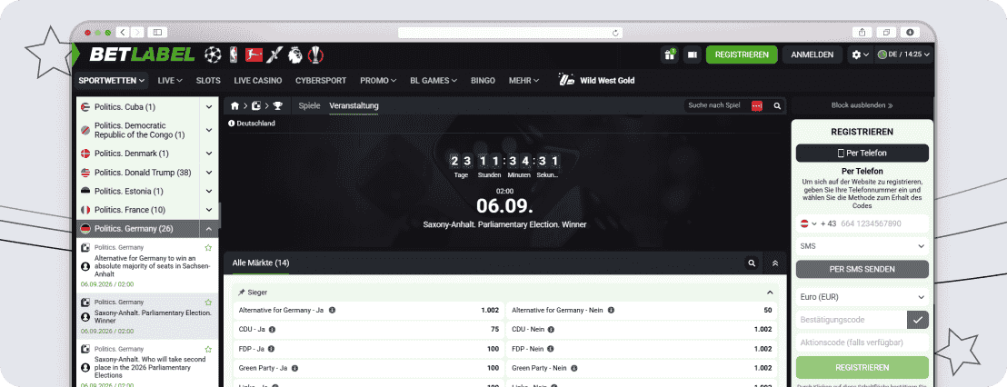Image resolution: width=1007 pixels, height=387 pixels.
Task: Click the pin icon next to Sieger
Action: 242,292
